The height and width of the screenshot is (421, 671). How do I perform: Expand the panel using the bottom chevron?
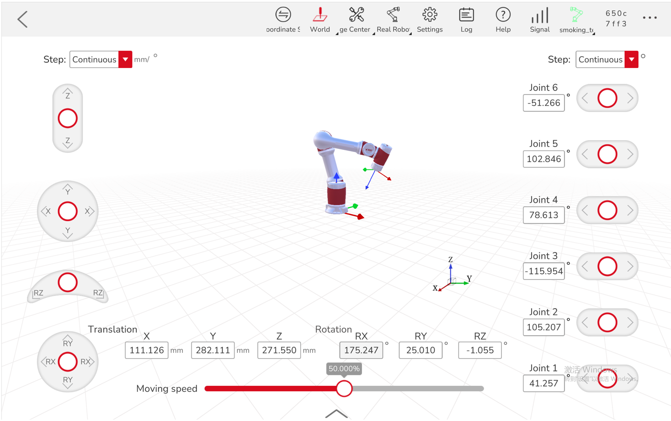(336, 413)
